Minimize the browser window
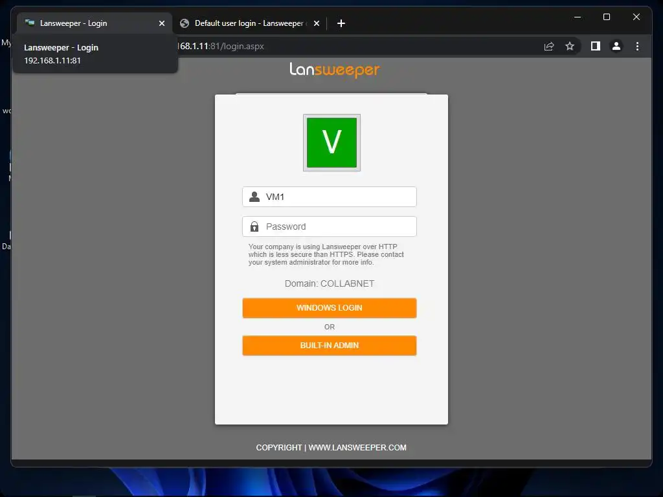The width and height of the screenshot is (663, 497). (x=578, y=17)
